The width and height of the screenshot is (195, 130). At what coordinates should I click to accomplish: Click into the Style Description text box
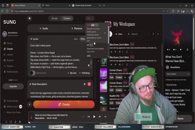point(60,95)
